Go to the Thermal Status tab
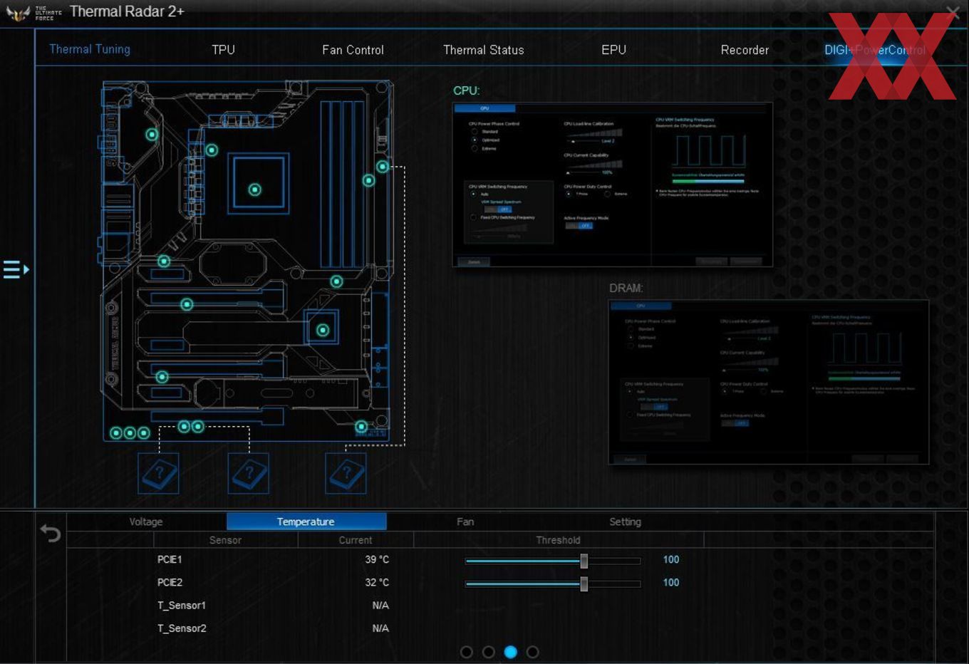 483,50
